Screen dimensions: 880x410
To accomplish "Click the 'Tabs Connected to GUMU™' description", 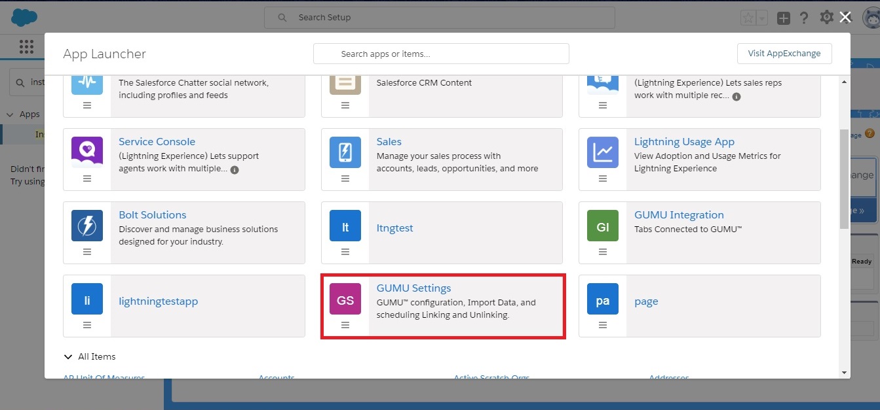I will (688, 229).
